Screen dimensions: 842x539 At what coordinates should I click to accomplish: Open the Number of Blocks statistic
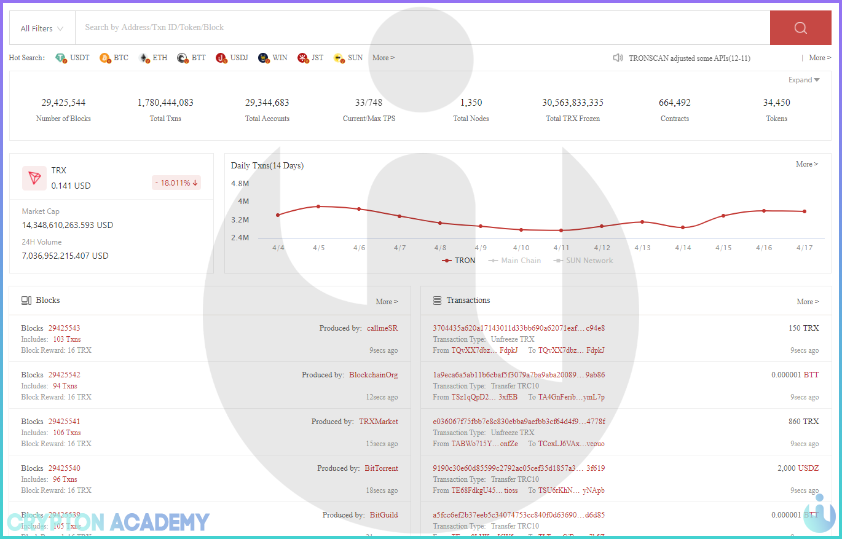point(63,110)
